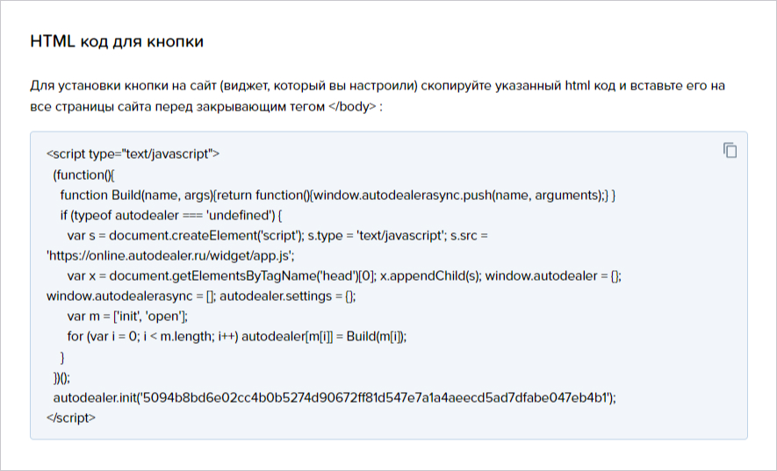Click the opening script type="text/javascript" line

click(133, 154)
